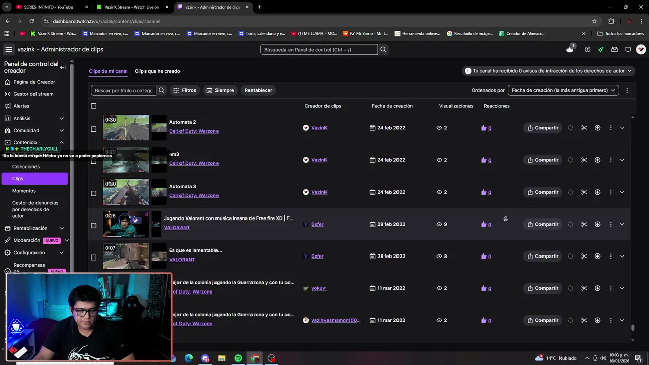
Task: Click the plus circle on Automata 2 row
Action: (x=597, y=128)
